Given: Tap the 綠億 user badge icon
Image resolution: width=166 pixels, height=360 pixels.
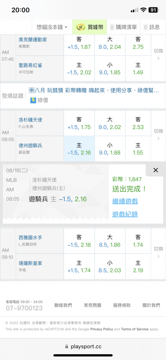Looking at the screenshot, I should (33, 100).
